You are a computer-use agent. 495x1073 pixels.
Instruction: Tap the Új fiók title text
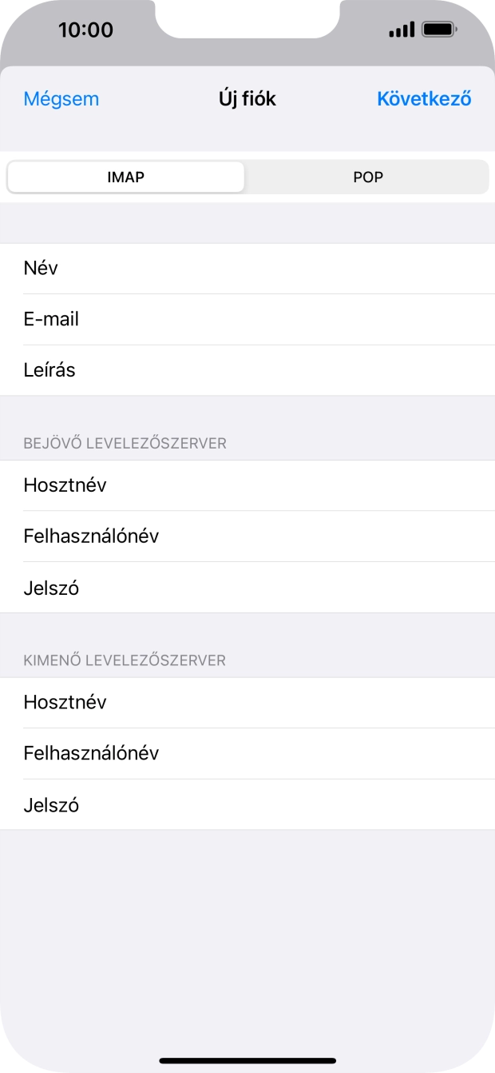(x=247, y=98)
